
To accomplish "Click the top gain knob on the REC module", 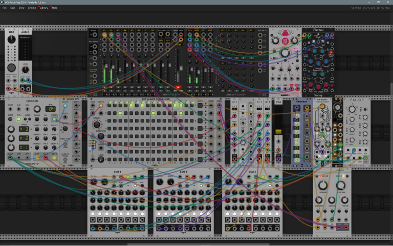I will pyautogui.click(x=11, y=39).
